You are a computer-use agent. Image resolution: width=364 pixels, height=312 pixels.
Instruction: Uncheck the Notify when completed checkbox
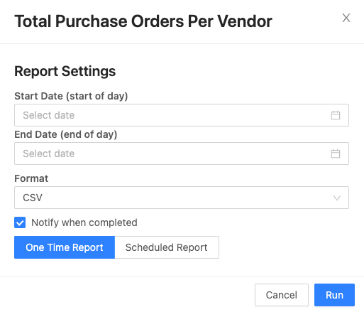20,222
